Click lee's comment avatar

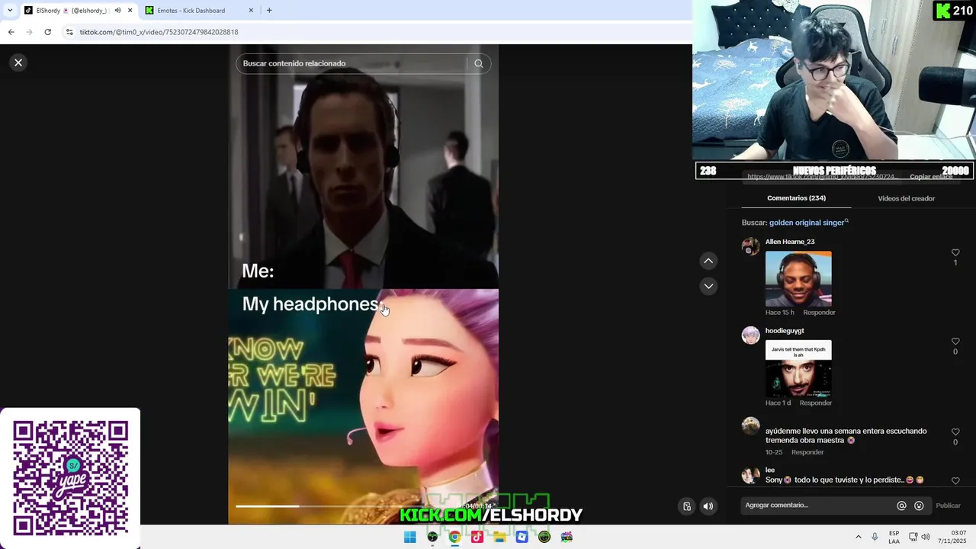pos(751,476)
